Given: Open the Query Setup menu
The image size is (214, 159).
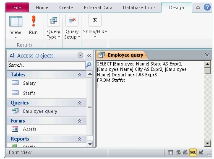Looking at the screenshot, I should (x=72, y=34).
